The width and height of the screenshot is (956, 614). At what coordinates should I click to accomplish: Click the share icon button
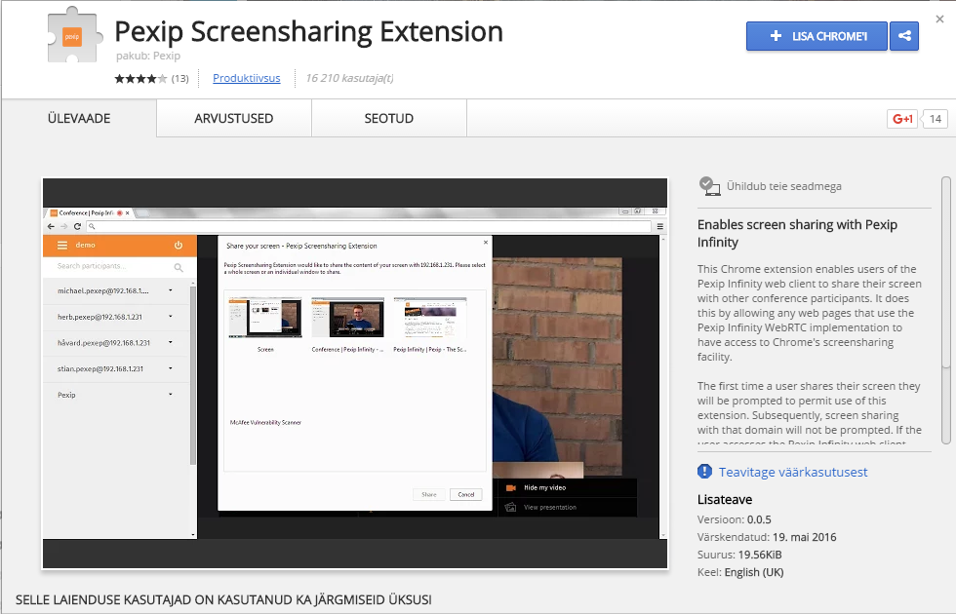click(904, 36)
